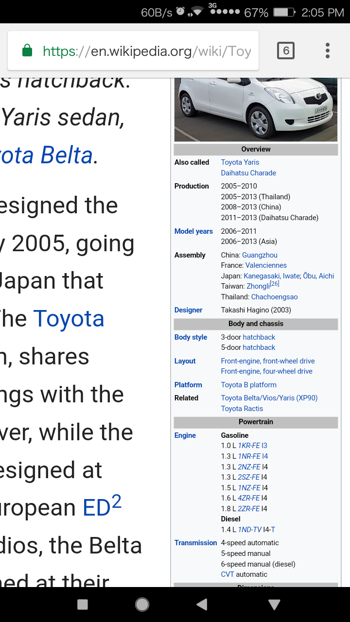The image size is (350, 622).
Task: Tap the Android home circle button
Action: [142, 604]
